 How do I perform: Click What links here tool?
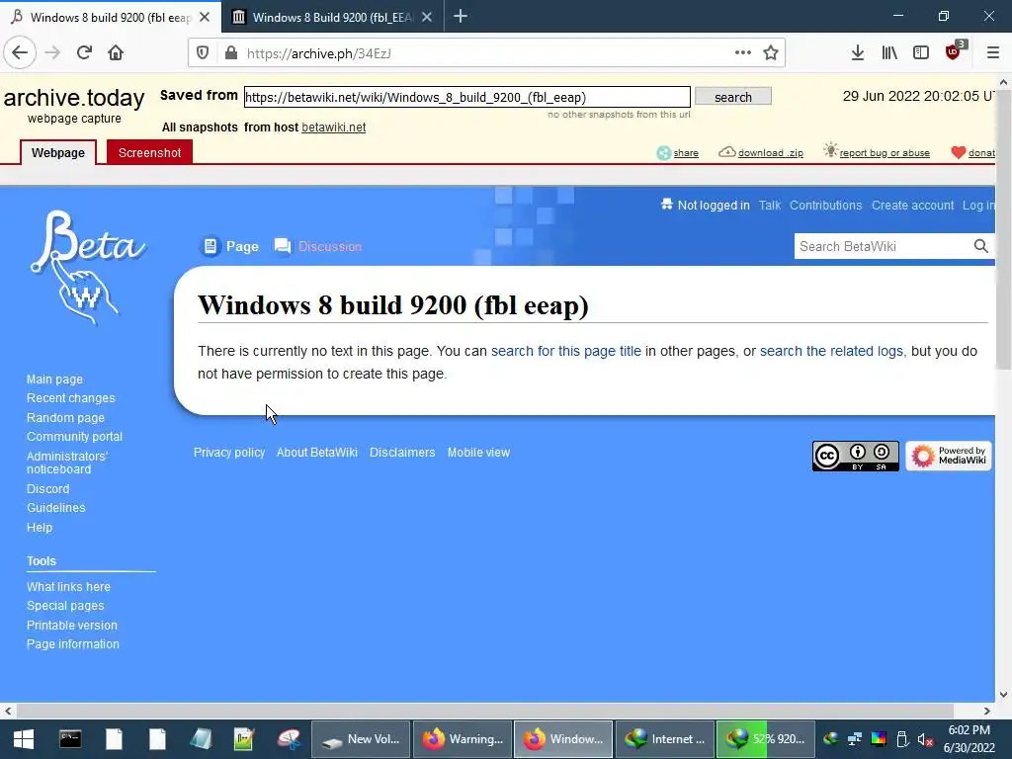[x=68, y=587]
